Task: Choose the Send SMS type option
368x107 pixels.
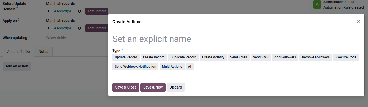Action: tap(261, 57)
